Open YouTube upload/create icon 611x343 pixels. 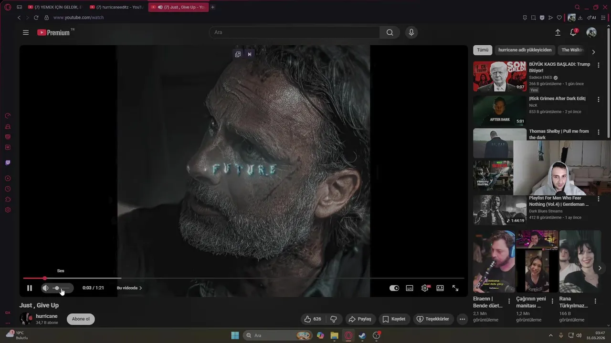point(558,32)
